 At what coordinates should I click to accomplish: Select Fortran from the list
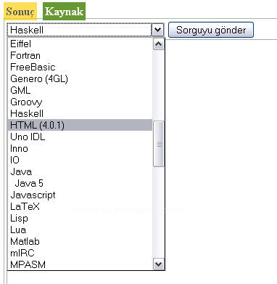[80, 55]
